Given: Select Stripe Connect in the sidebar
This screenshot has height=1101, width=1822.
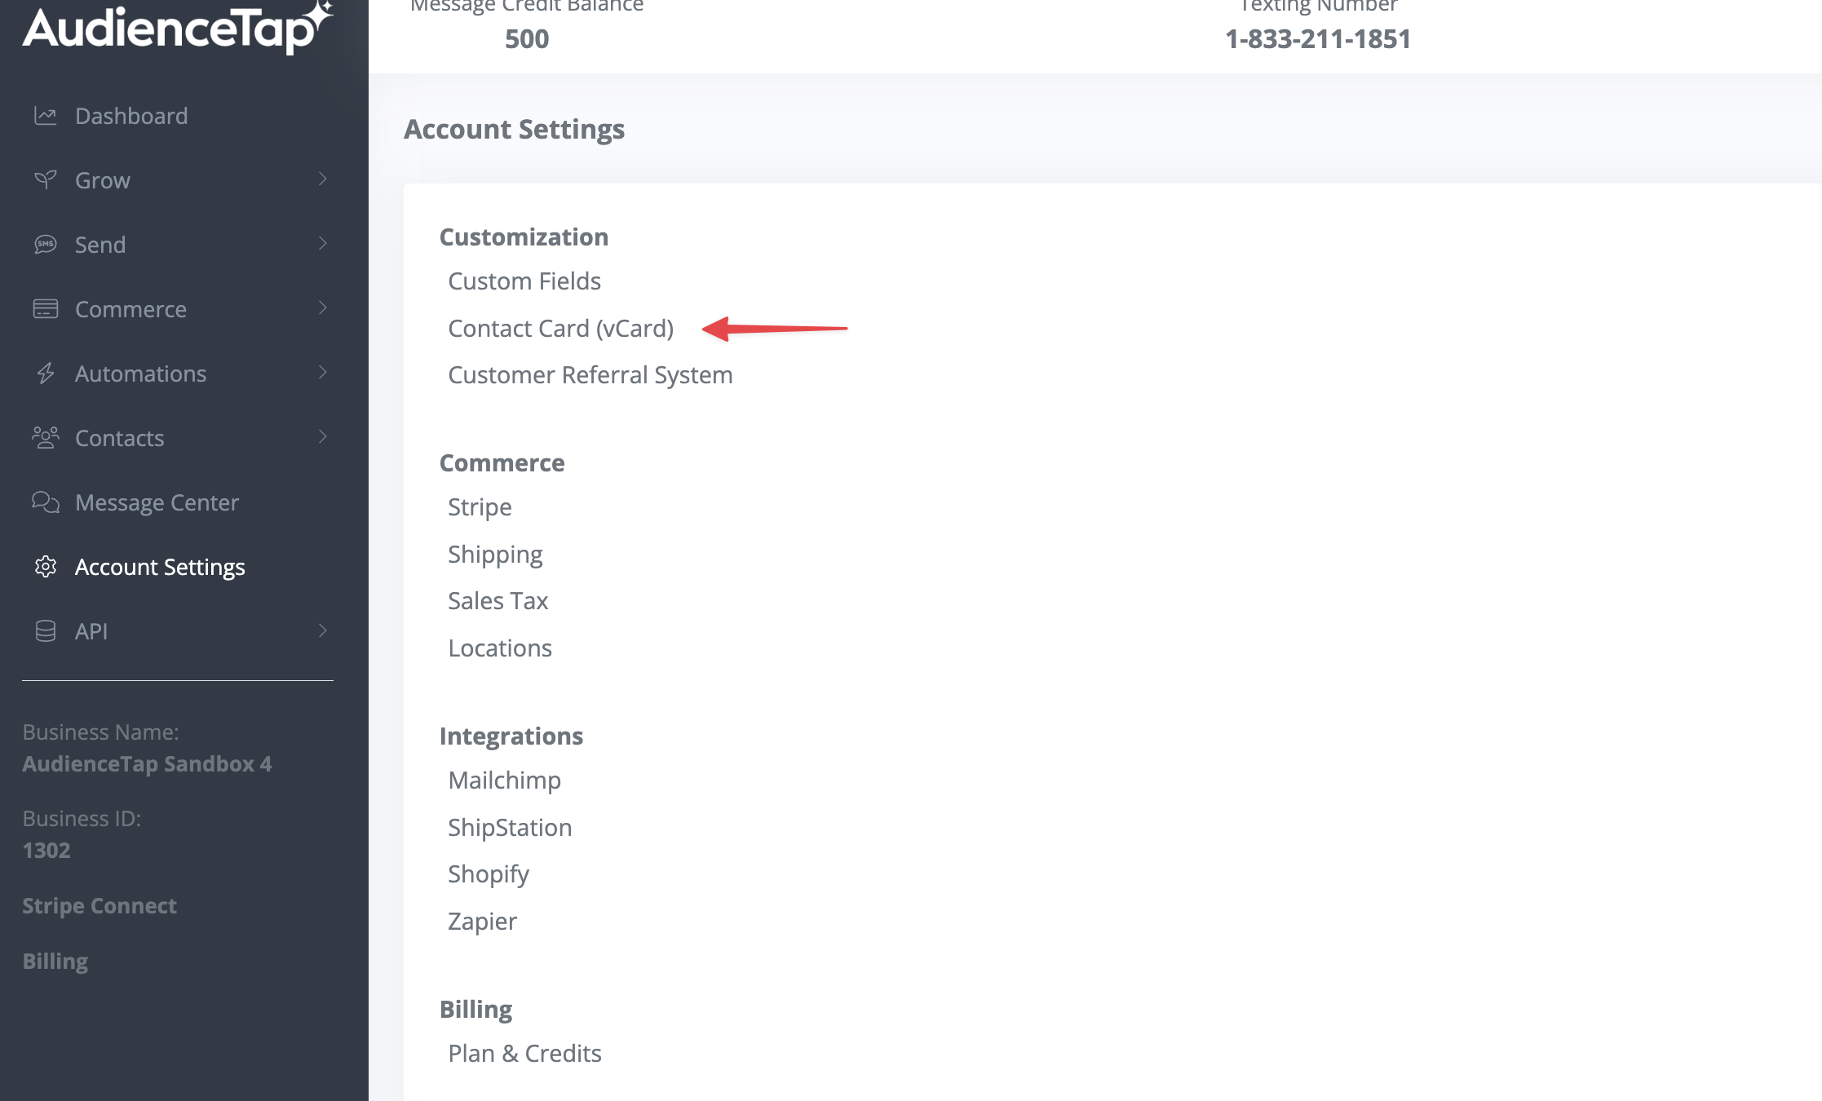Looking at the screenshot, I should click(99, 905).
